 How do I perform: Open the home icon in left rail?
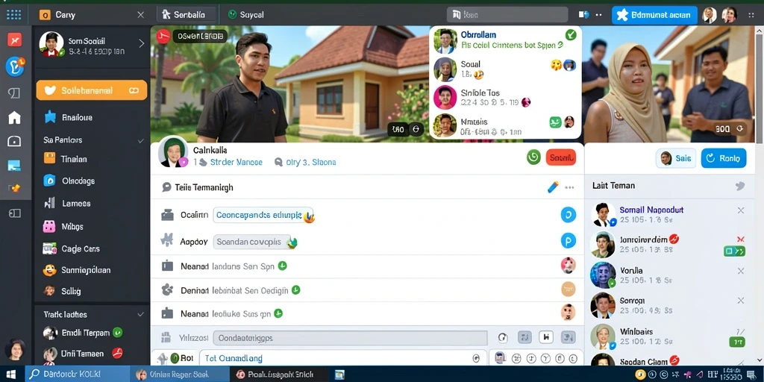pyautogui.click(x=15, y=117)
